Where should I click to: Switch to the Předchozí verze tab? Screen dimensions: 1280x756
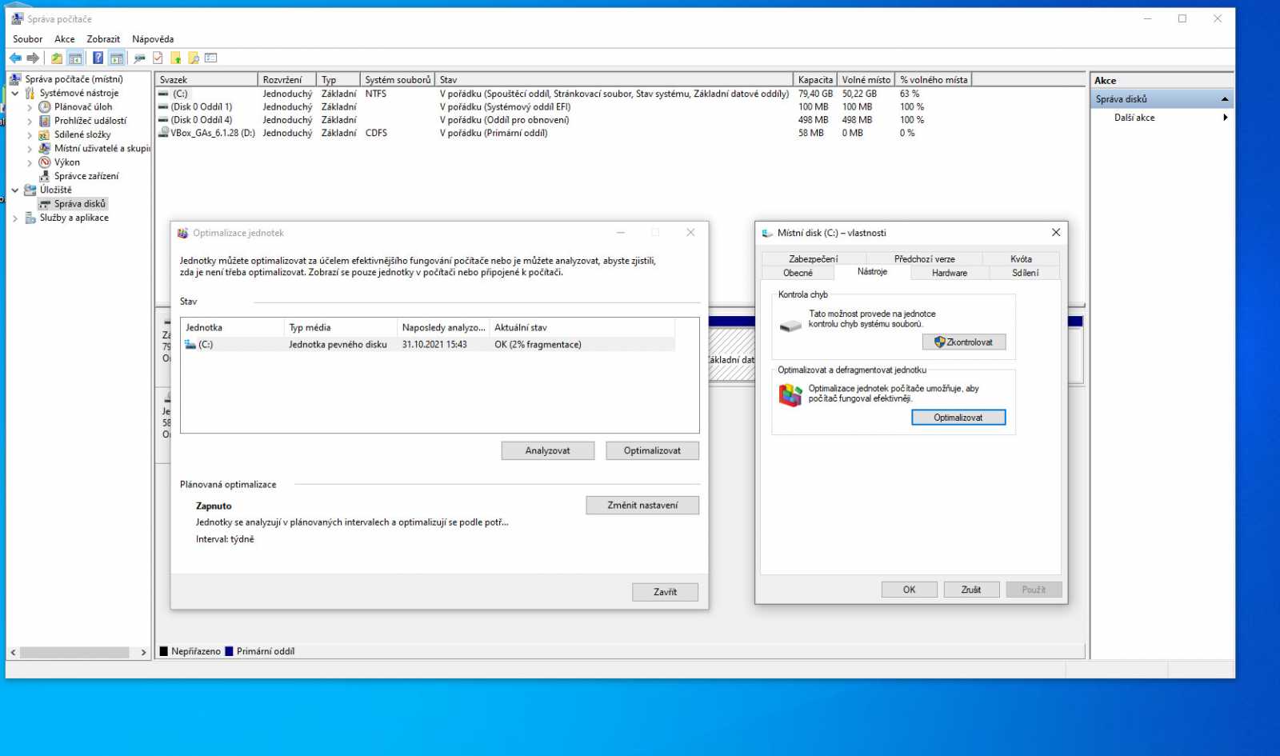[924, 258]
